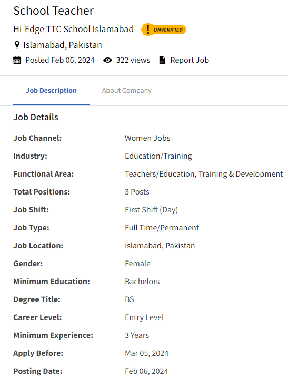Click the Job Details heading
Image resolution: width=288 pixels, height=387 pixels.
(36, 117)
